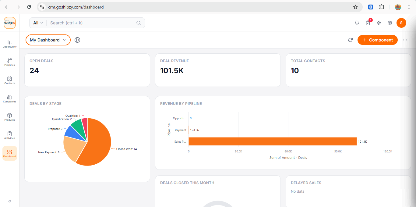Click the address bar URL
Screen dimensions: 416x207
(76, 7)
